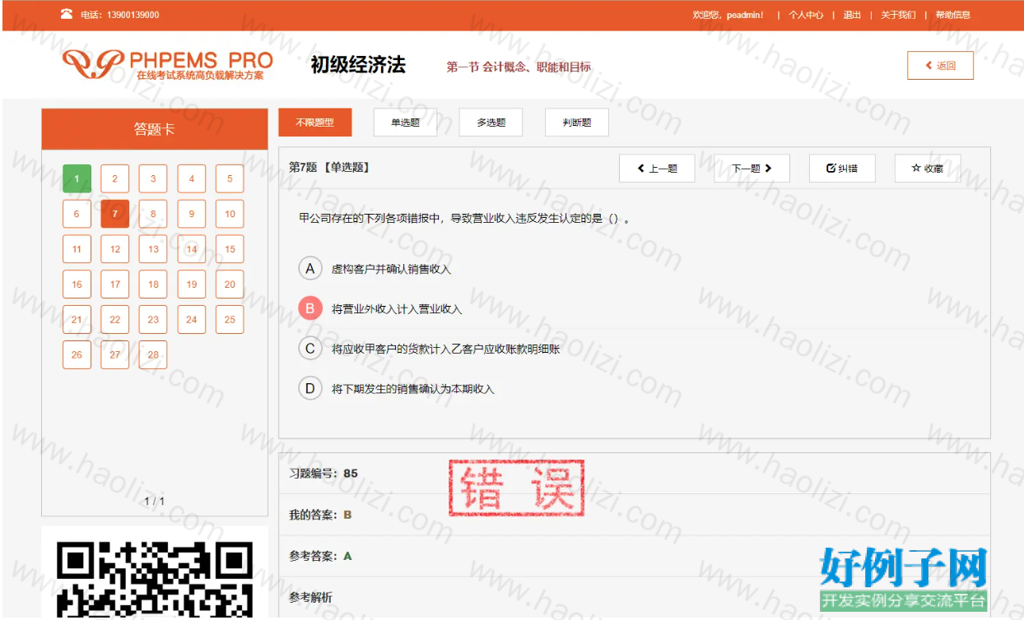Image resolution: width=1024 pixels, height=620 pixels.
Task: Jump to question 7 on answer card
Action: [x=115, y=214]
